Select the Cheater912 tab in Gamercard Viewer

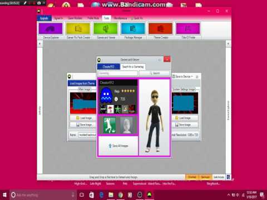coord(108,67)
